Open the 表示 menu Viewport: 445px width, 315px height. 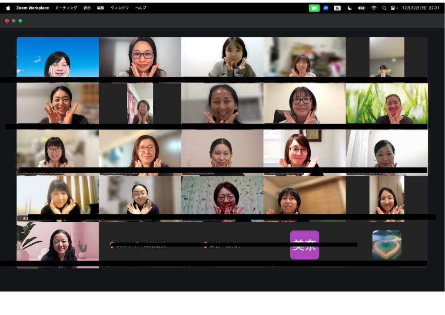[87, 8]
